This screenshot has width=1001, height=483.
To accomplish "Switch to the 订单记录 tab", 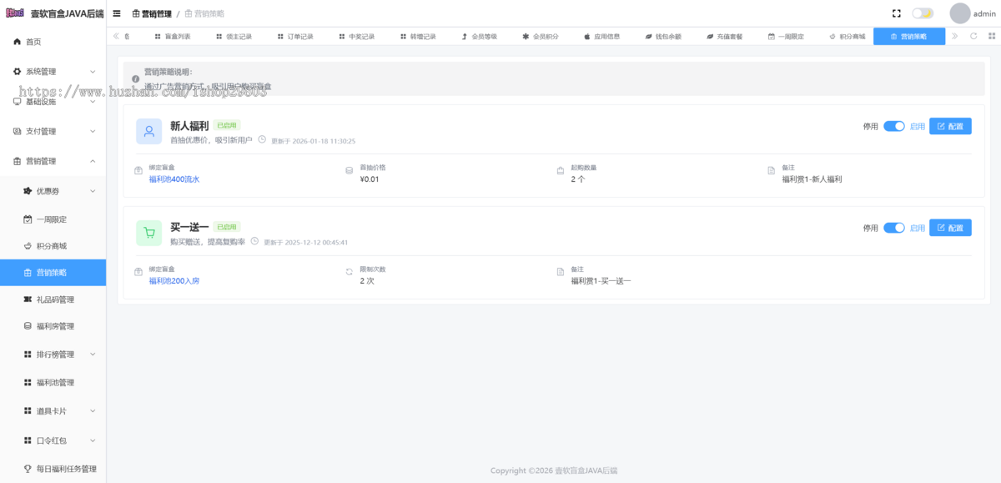I will (295, 37).
